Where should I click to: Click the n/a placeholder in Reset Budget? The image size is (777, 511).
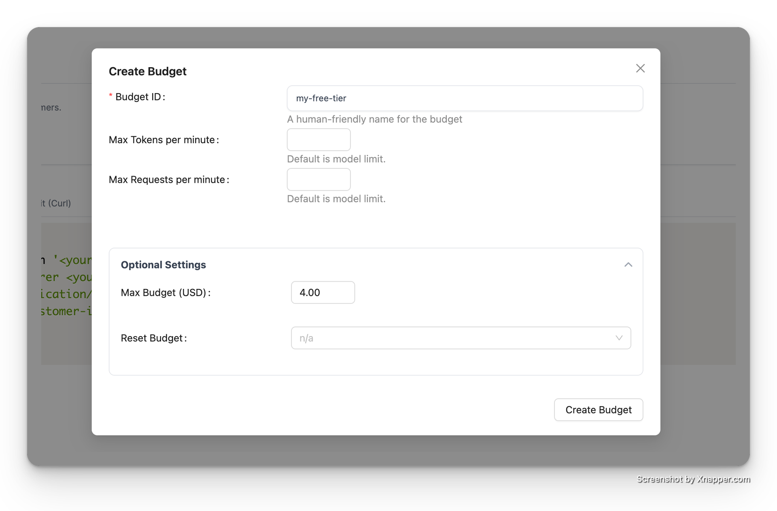(306, 338)
